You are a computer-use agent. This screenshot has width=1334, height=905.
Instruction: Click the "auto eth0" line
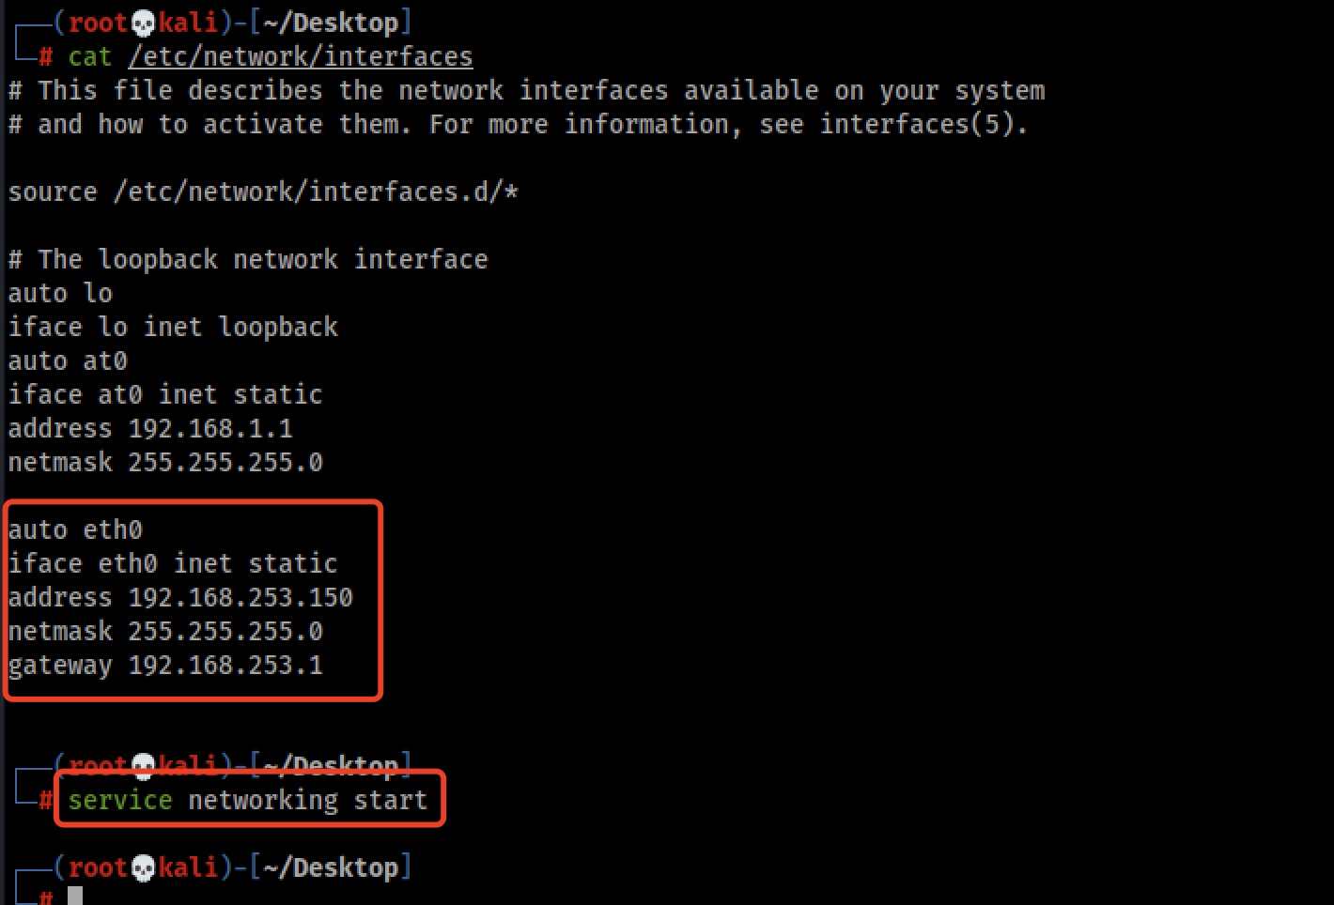point(75,530)
